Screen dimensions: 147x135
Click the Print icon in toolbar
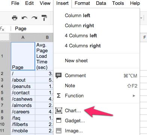[x=15, y=18]
